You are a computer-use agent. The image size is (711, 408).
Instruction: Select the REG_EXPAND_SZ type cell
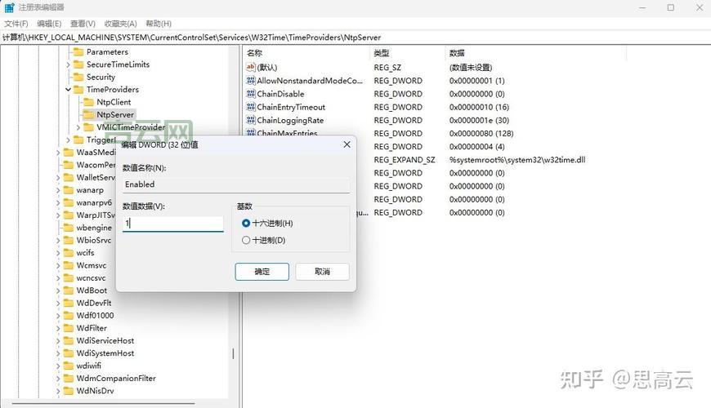[x=404, y=160]
